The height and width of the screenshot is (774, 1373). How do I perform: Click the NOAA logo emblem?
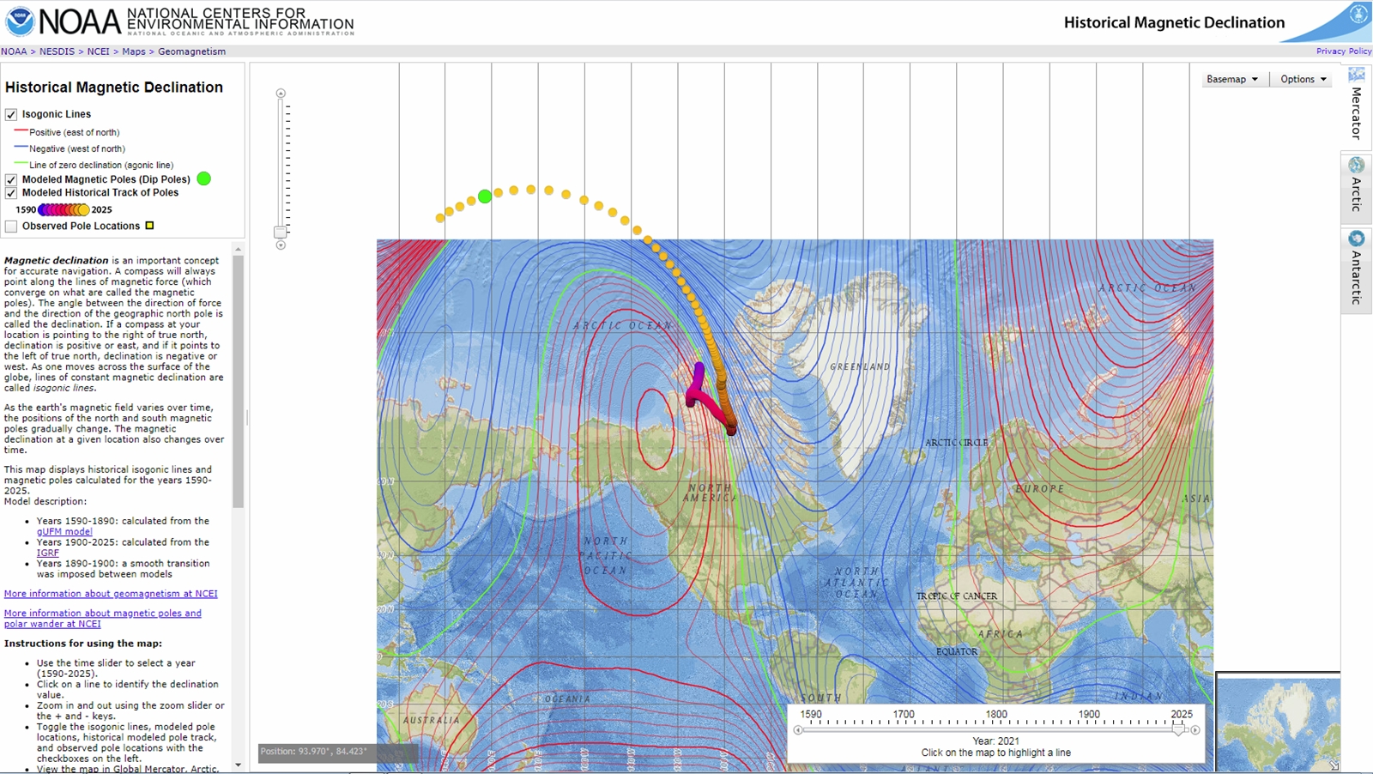click(20, 21)
